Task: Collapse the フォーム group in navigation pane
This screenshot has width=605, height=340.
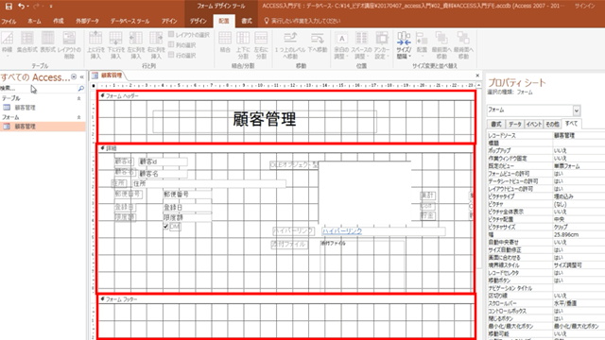Action: [78, 117]
